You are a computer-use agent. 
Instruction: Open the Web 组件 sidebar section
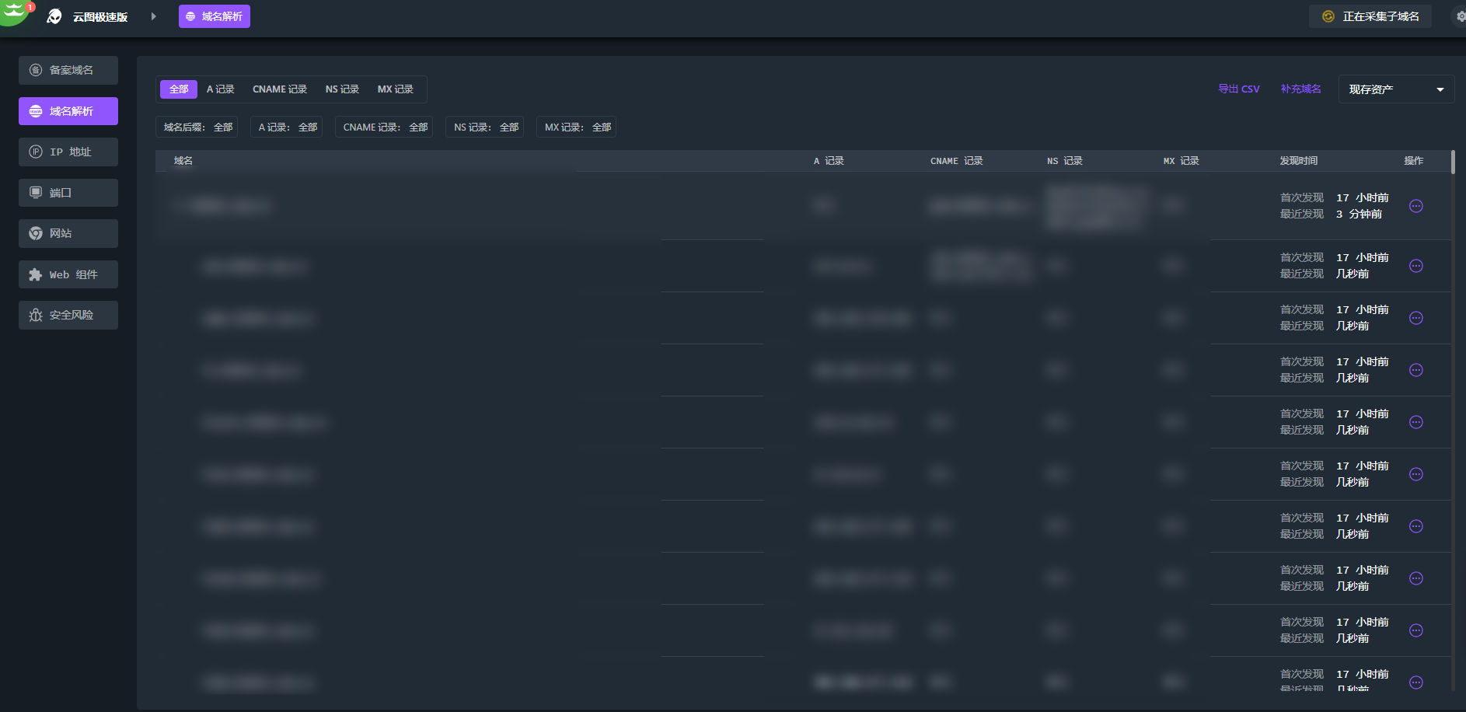[x=68, y=274]
